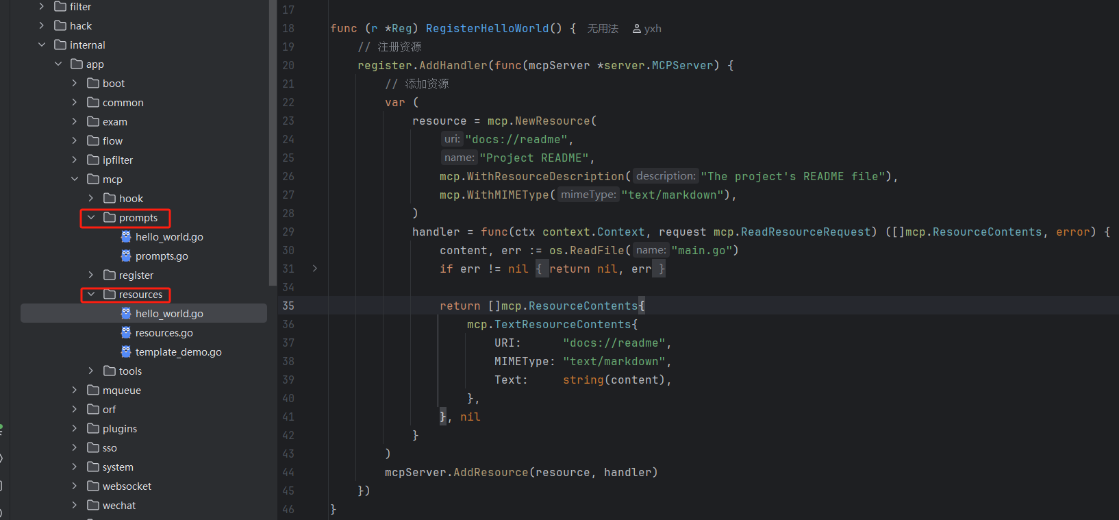Screen dimensions: 1119x520
Task: Click gutter line number 35
Action: click(288, 306)
